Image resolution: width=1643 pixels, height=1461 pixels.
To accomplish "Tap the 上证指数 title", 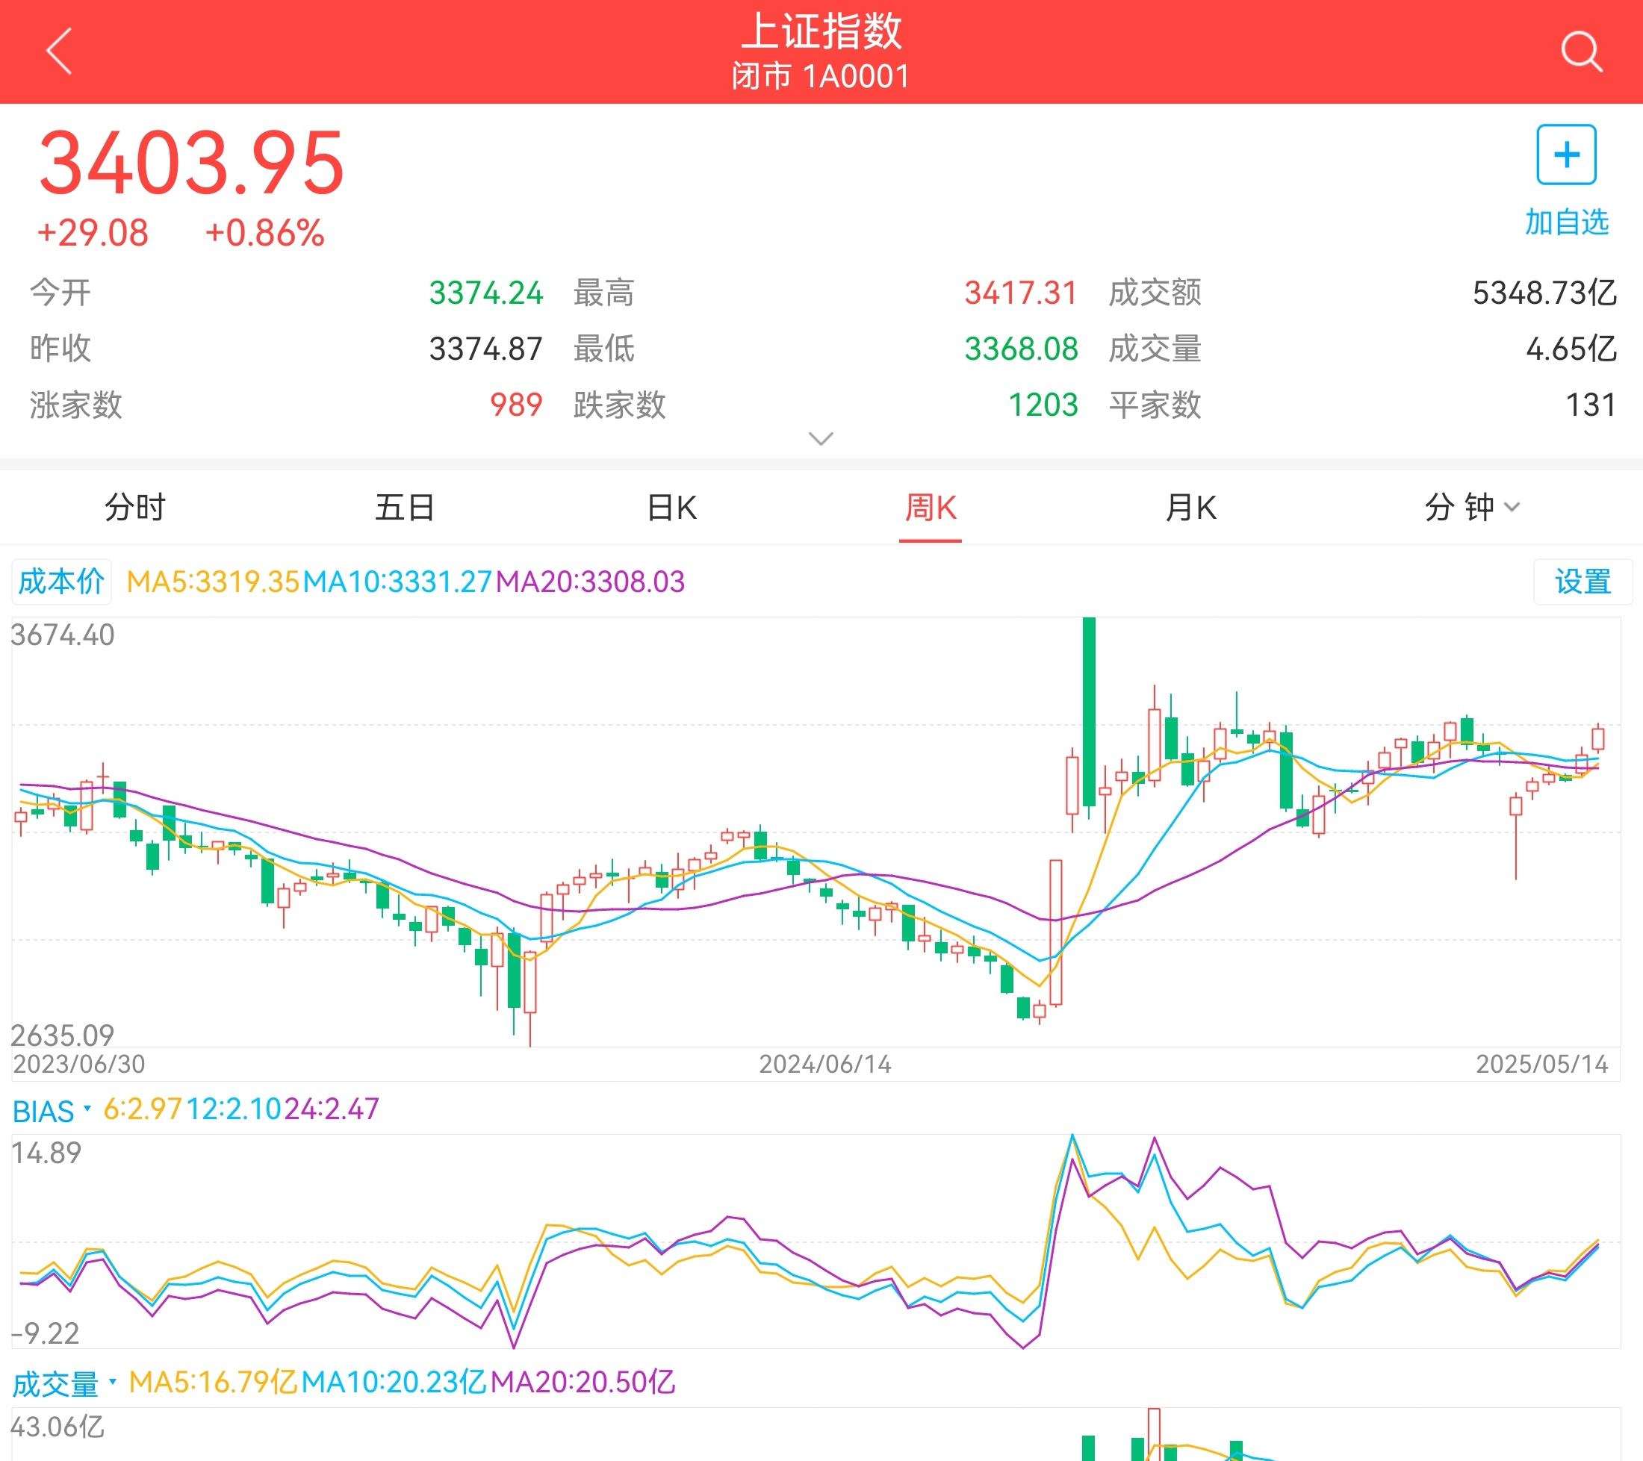I will point(821,31).
